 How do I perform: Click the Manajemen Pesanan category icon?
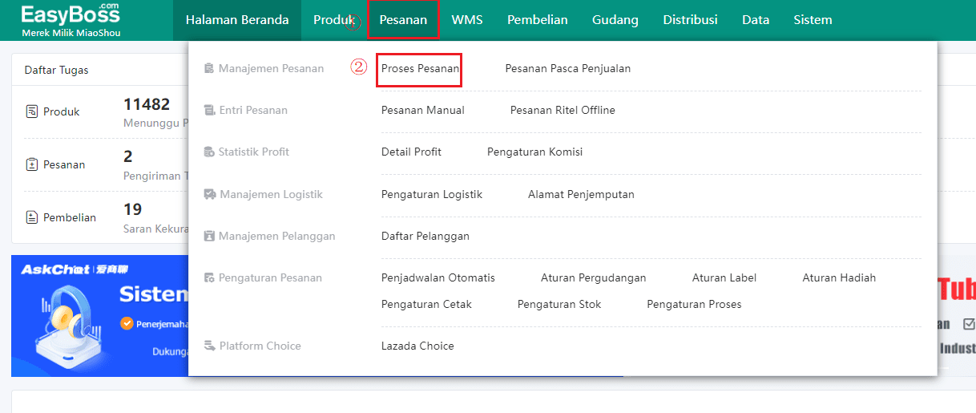(x=209, y=68)
